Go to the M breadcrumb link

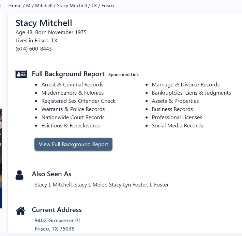(x=28, y=5)
